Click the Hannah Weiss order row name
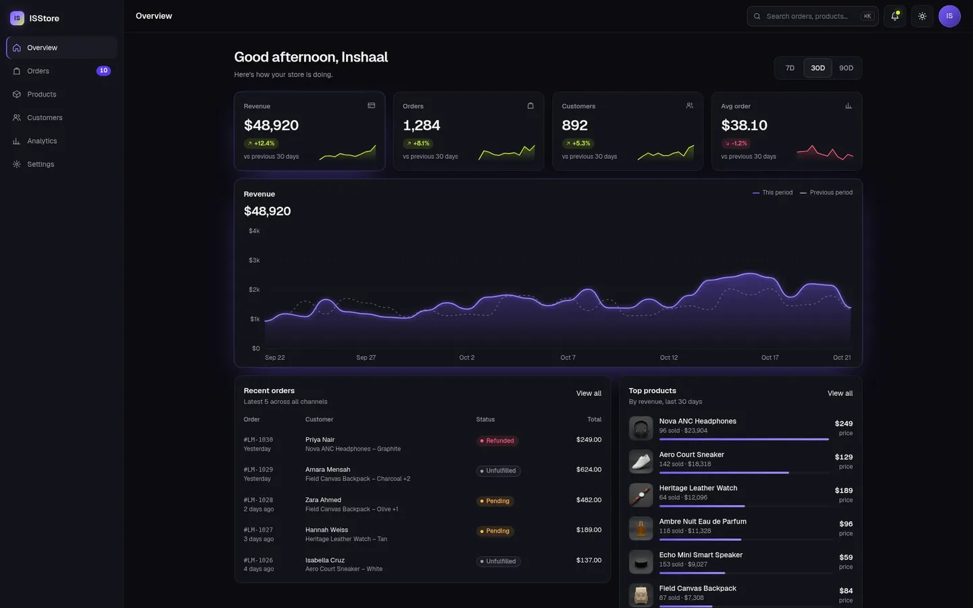The width and height of the screenshot is (973, 608). [326, 530]
